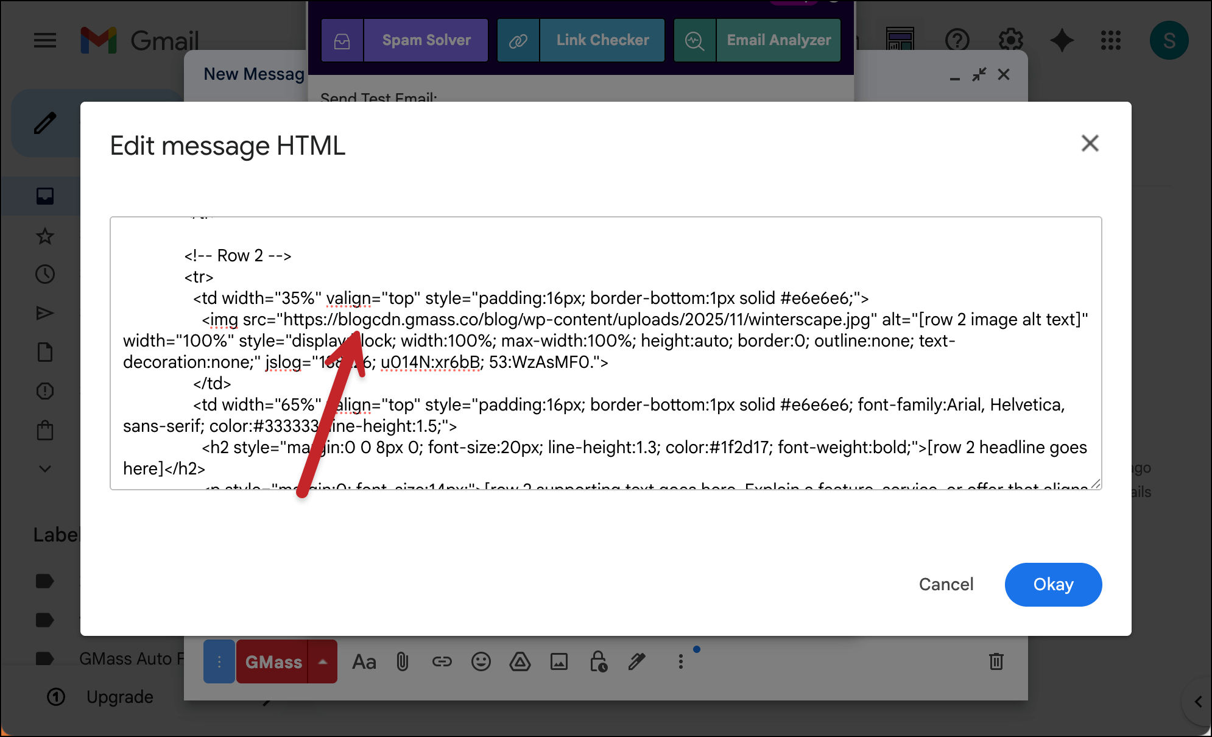Open the formatting options Aa icon
Image resolution: width=1212 pixels, height=737 pixels.
(364, 661)
